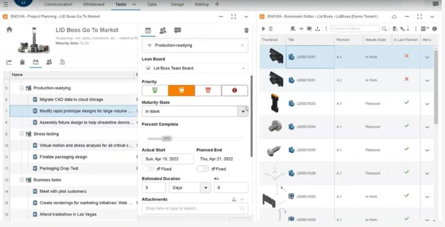This screenshot has height=227, width=445.
Task: Switch to the Markup tab
Action: click(x=202, y=4)
